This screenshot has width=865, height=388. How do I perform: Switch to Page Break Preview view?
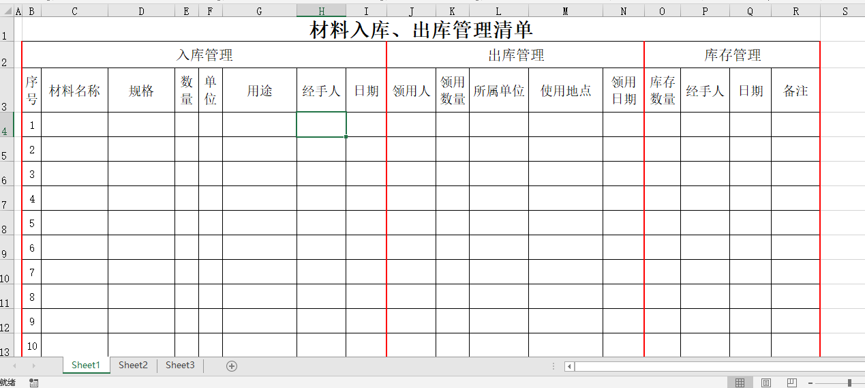(x=791, y=383)
